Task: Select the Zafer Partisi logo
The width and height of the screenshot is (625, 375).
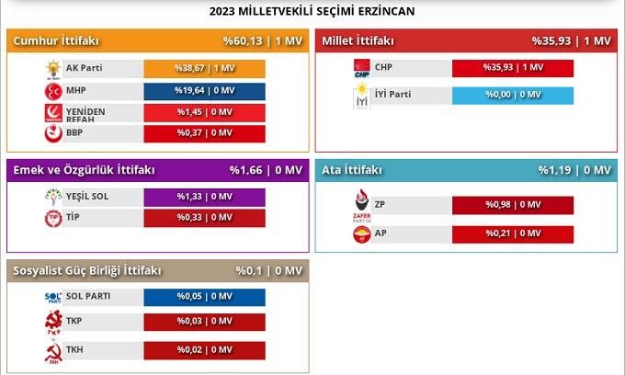Action: 361,206
